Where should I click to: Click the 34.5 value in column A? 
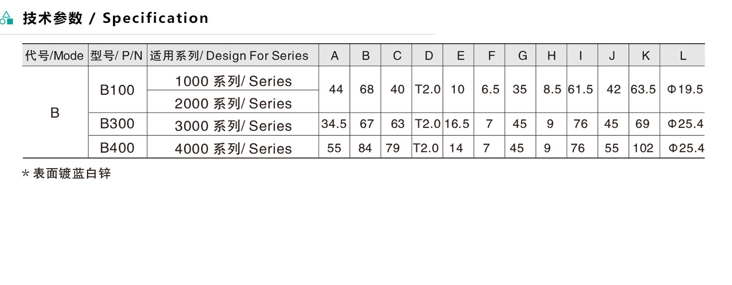tap(334, 124)
